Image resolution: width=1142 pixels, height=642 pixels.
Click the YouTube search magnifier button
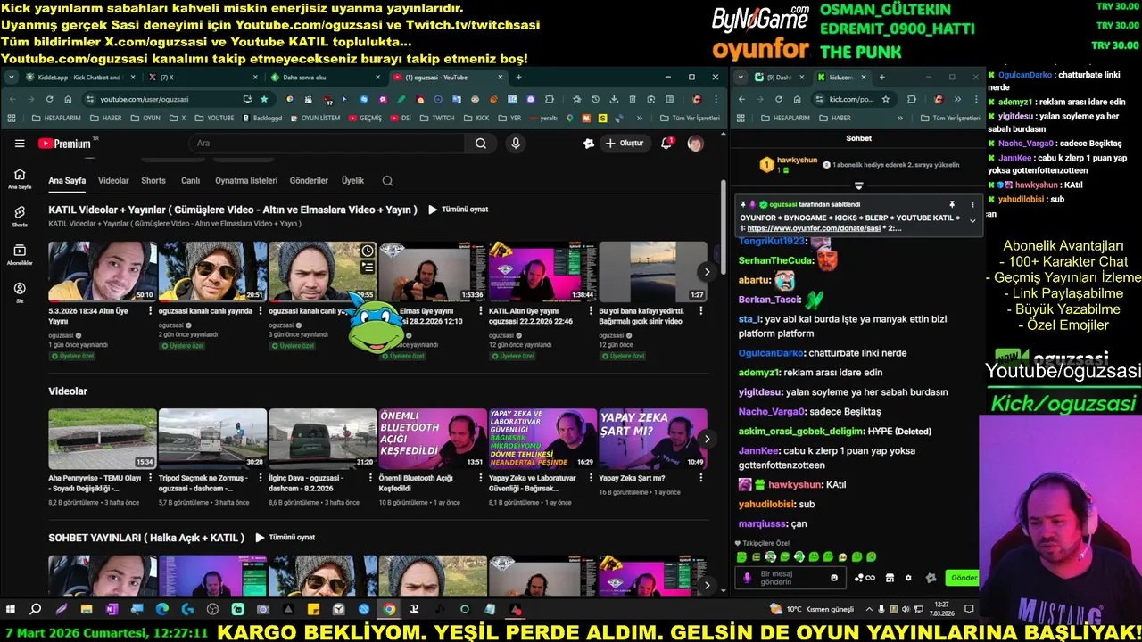coord(480,144)
